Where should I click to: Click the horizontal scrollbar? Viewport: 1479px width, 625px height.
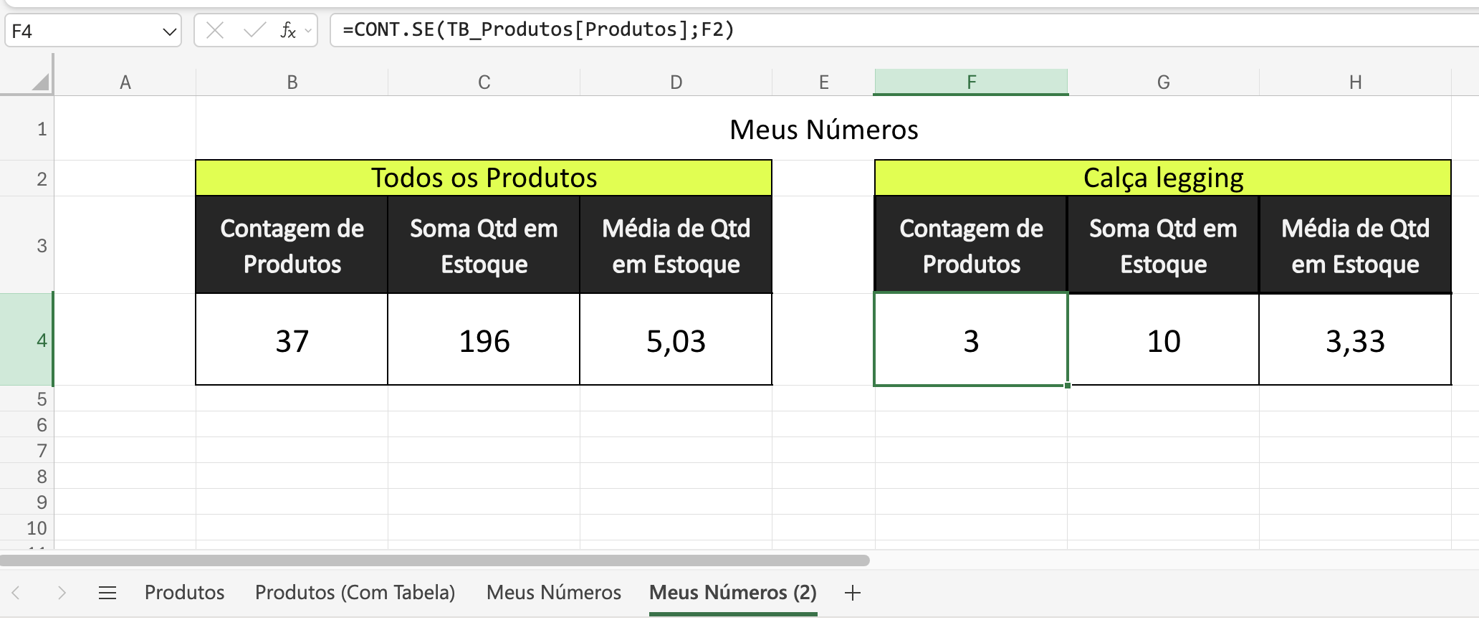coord(437,562)
